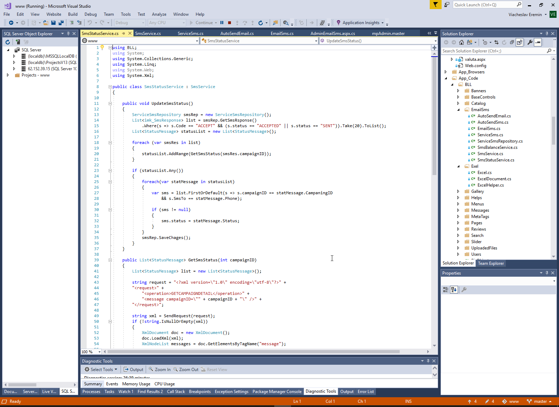
Task: Collapse the SmsStatusService class outline on line 8
Action: tap(110, 87)
